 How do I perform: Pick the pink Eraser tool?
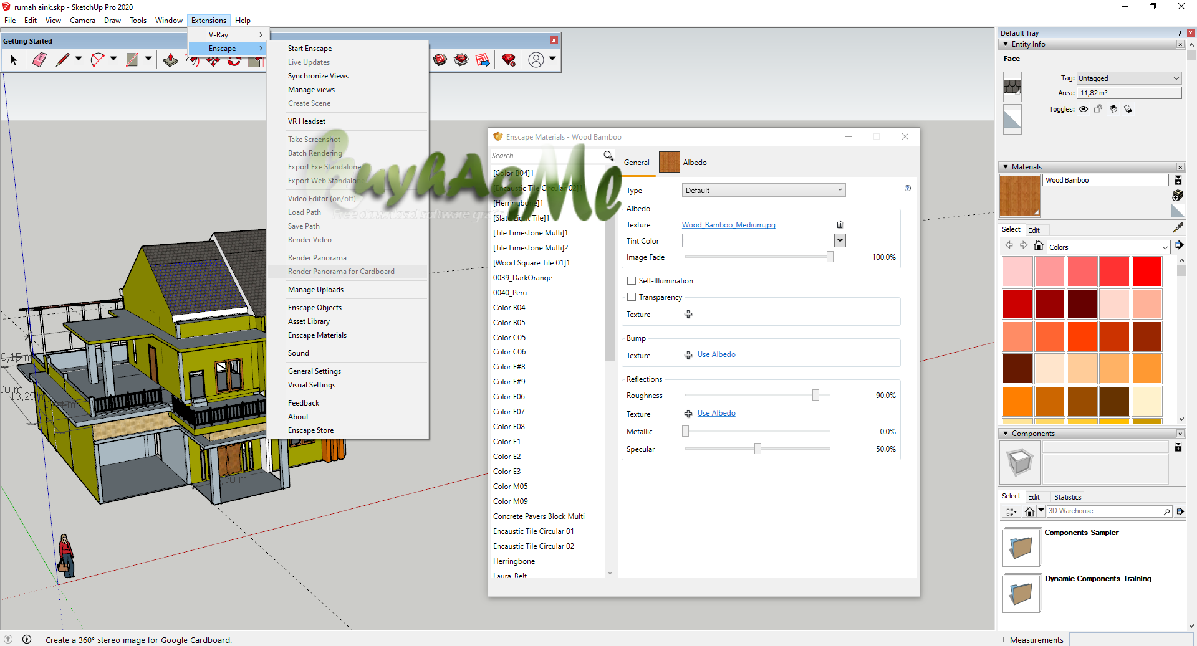[x=39, y=60]
